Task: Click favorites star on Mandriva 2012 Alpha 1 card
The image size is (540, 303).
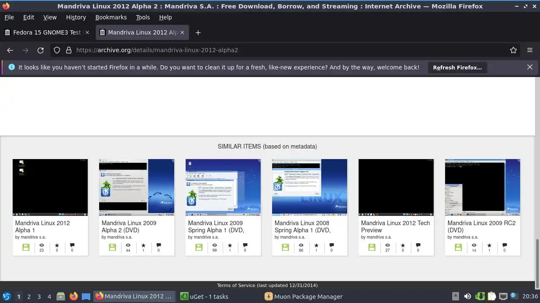Action: tap(57, 245)
